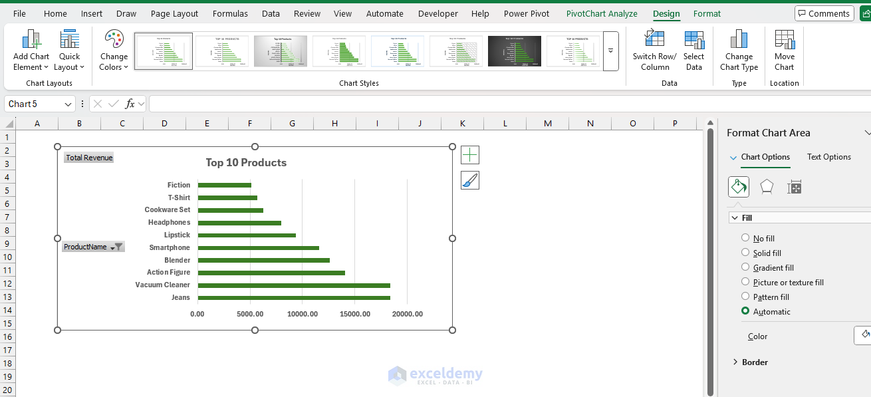
Task: Open Text Options in the Format pane
Action: click(828, 157)
